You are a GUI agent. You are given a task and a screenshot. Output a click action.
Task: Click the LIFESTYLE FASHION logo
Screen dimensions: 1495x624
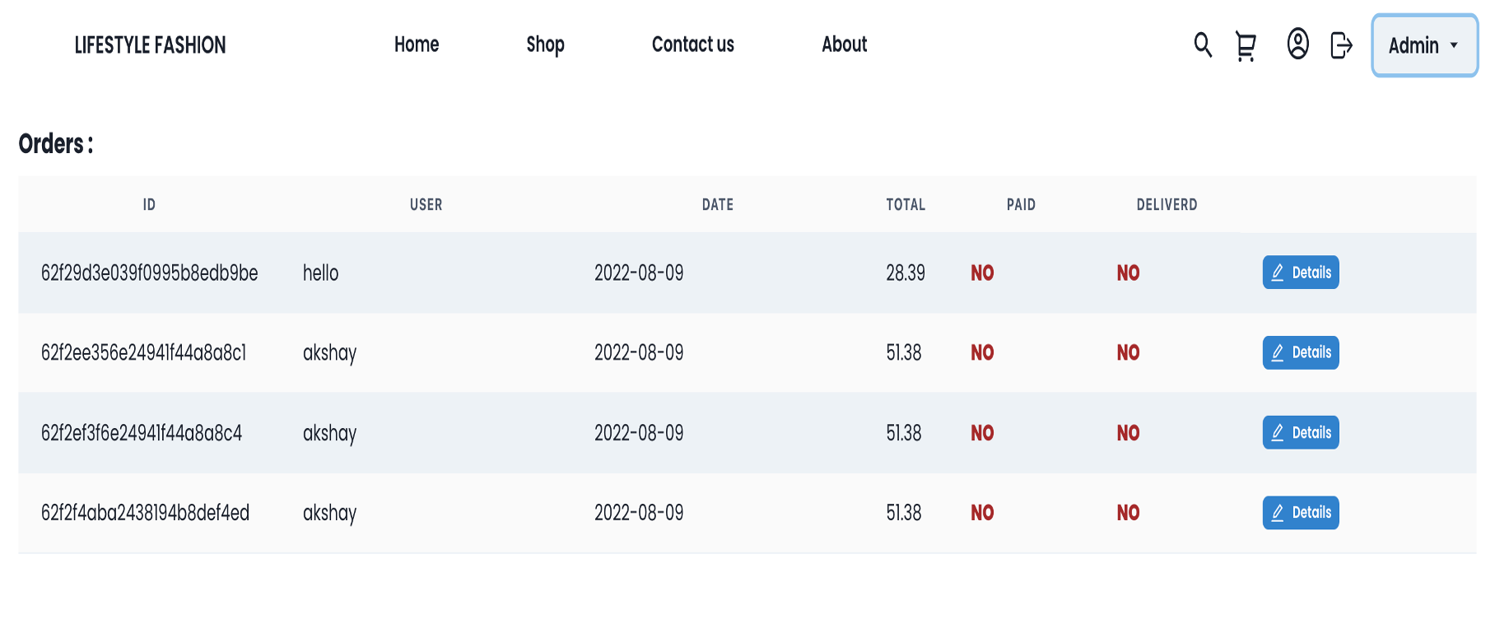[150, 45]
